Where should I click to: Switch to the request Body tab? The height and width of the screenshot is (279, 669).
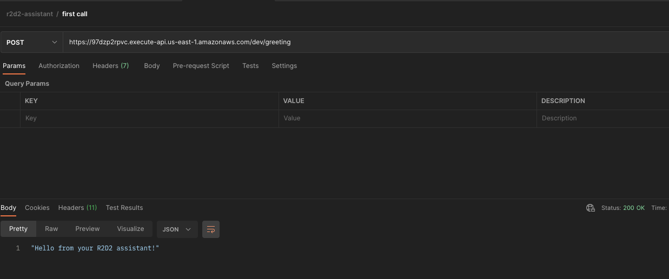(x=151, y=66)
